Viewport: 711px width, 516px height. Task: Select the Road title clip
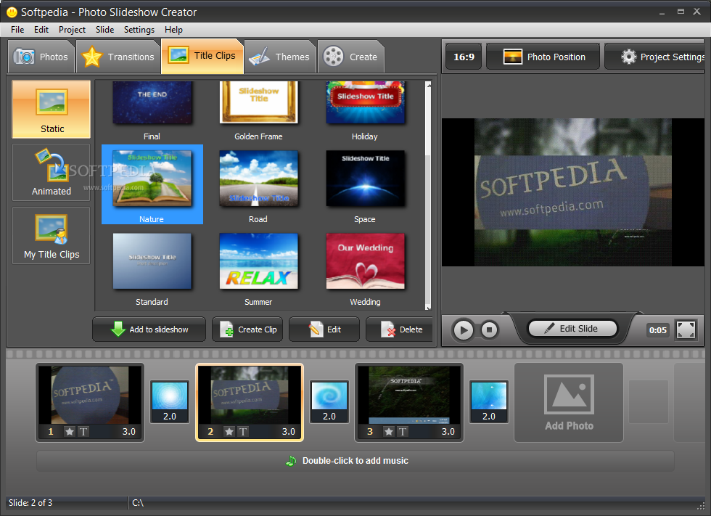pos(258,179)
